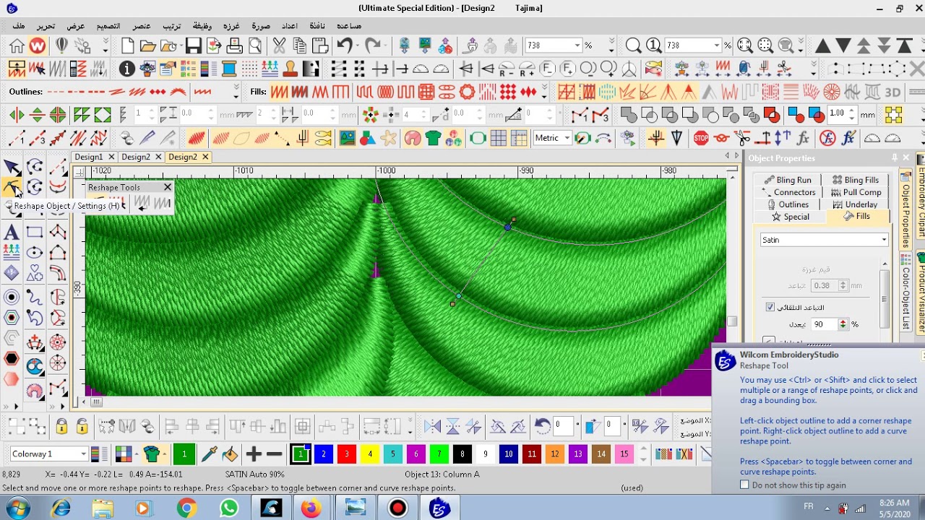Toggle the auto spacing checkbox
This screenshot has width=925, height=520.
(770, 307)
